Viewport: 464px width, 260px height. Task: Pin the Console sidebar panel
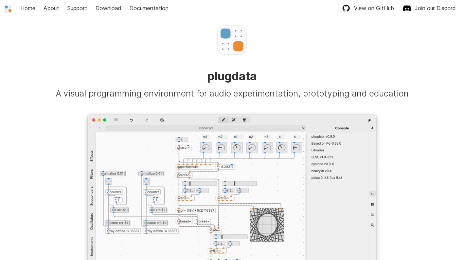coord(372,128)
